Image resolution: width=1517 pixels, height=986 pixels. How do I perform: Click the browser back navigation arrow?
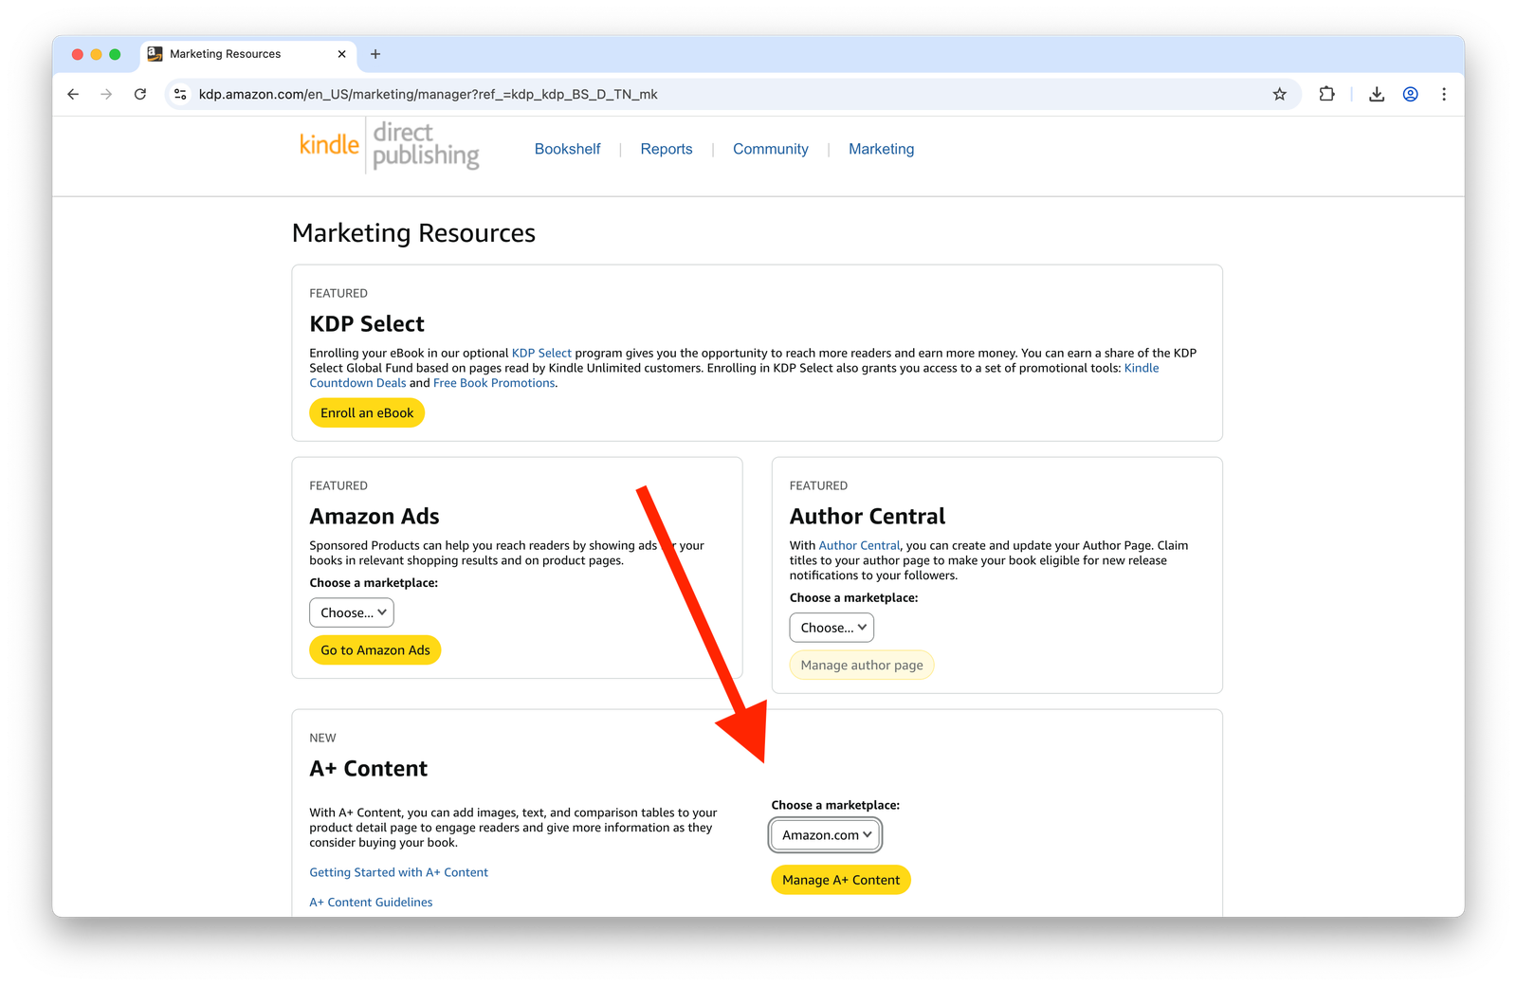tap(73, 94)
